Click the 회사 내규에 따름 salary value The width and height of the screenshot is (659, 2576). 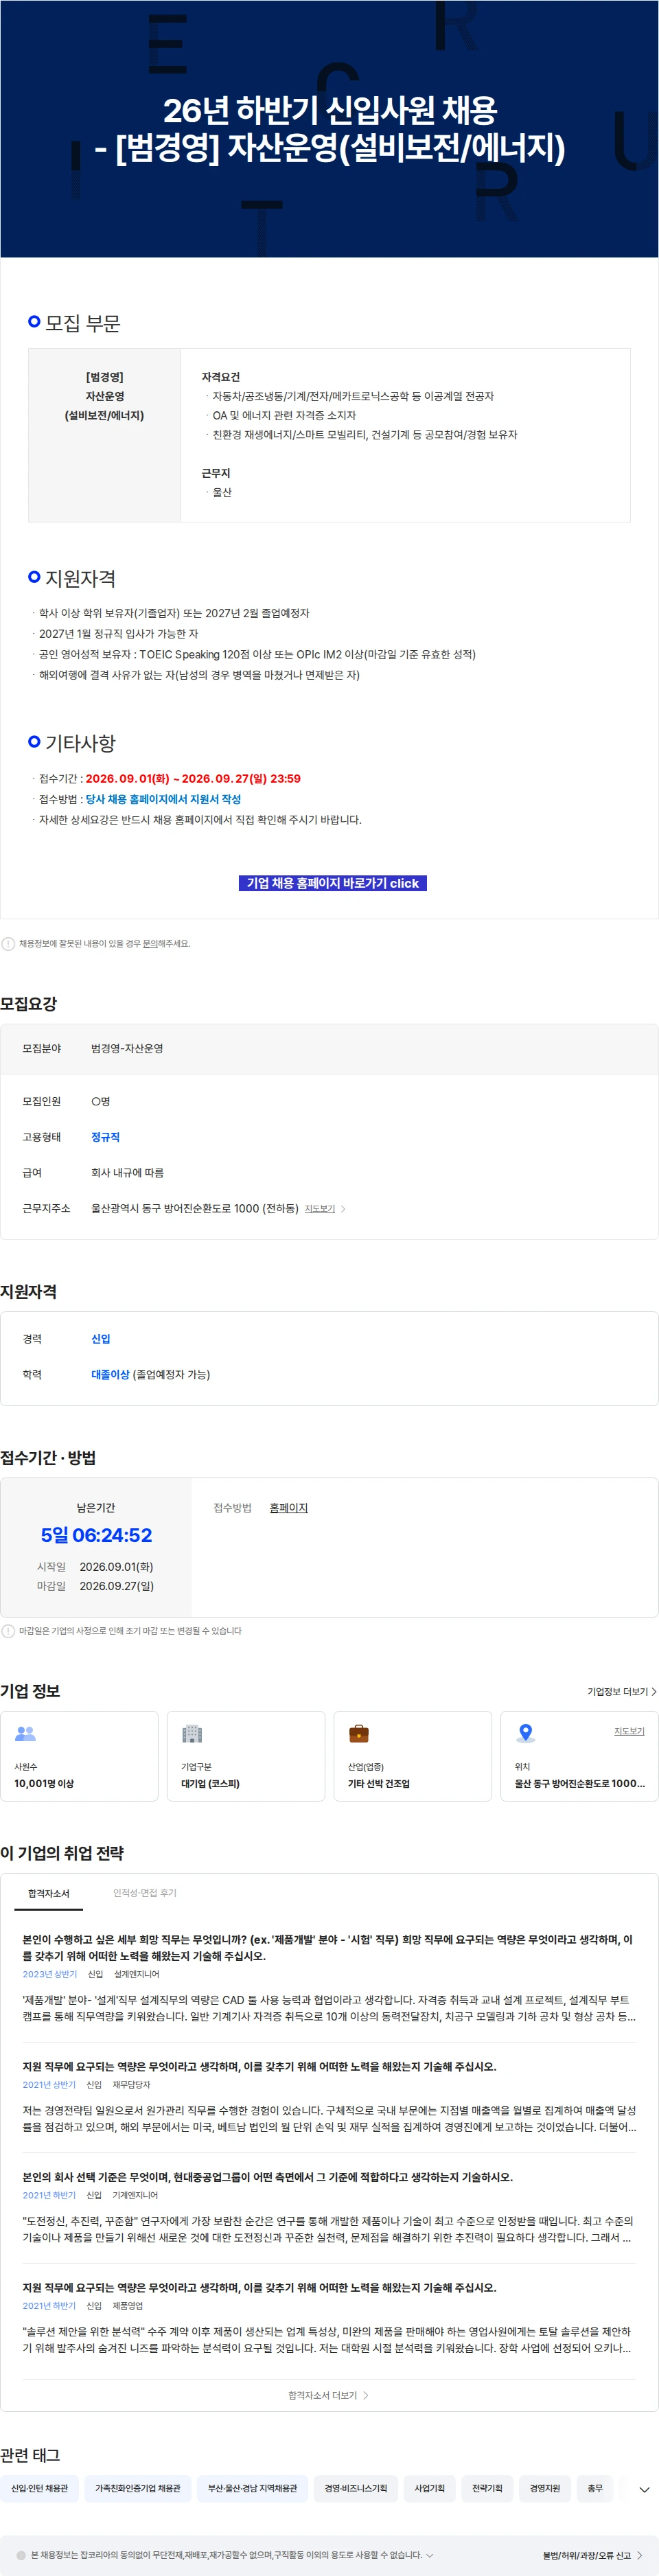tap(127, 1172)
